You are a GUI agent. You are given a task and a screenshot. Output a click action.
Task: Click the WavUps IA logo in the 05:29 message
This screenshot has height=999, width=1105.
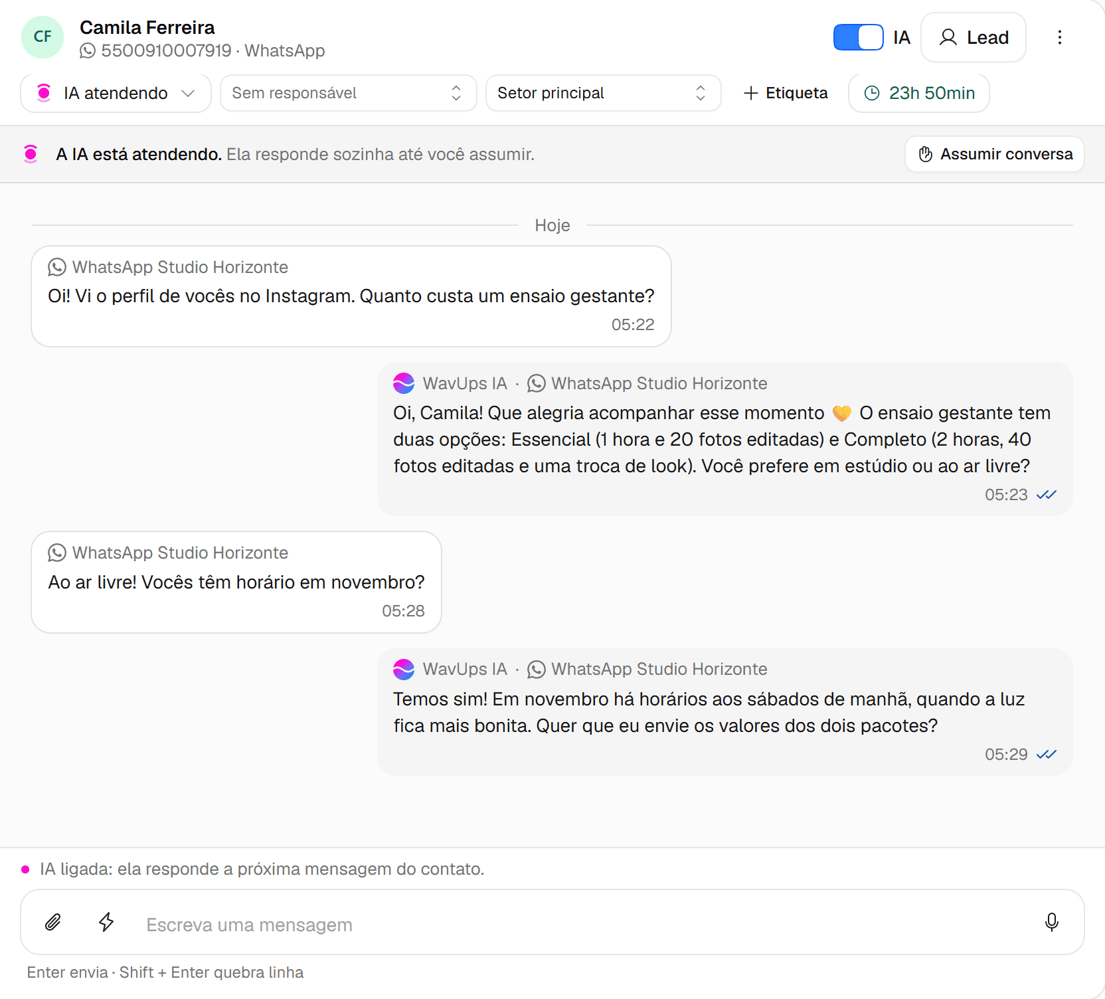coord(404,669)
